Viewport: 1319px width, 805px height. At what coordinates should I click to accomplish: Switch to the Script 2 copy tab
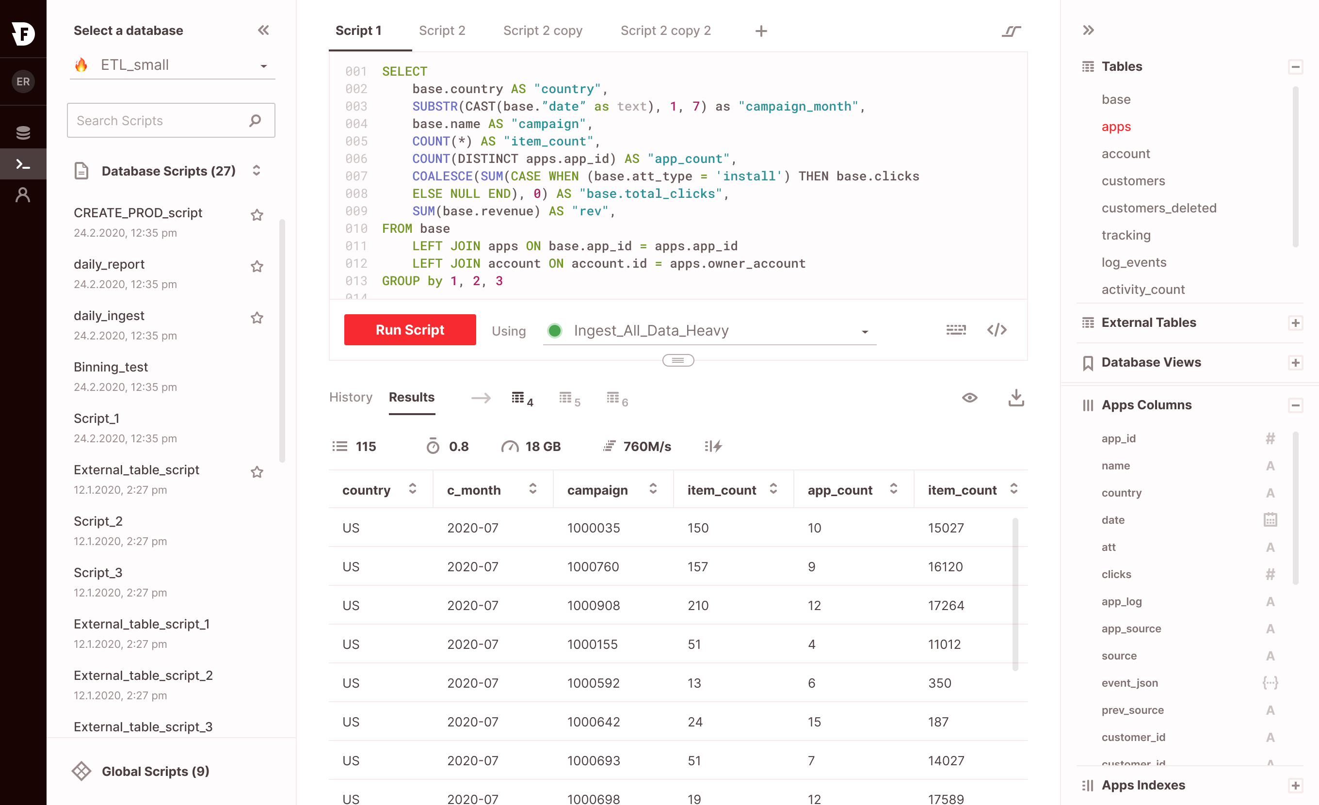point(542,31)
